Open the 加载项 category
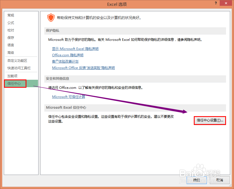 12,76
